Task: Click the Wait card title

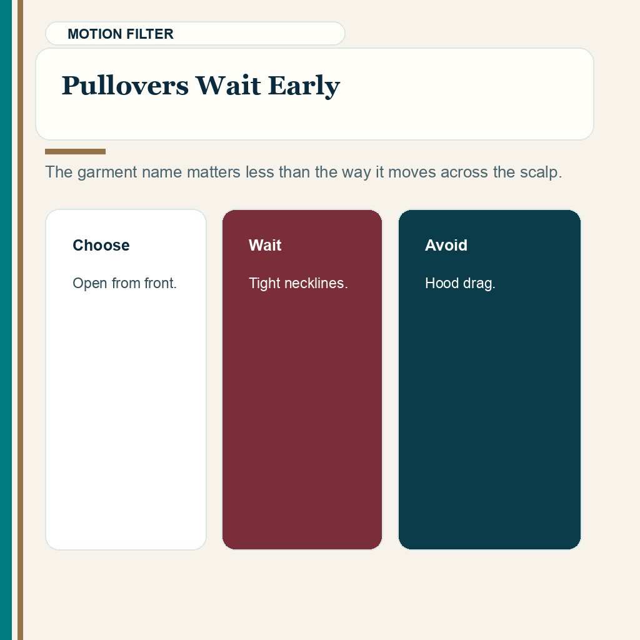Action: pos(265,245)
